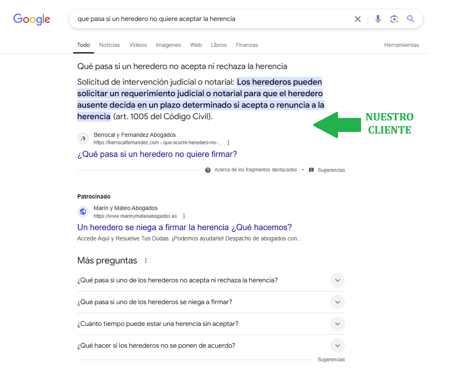
Task: Switch to the Vídeos tab
Action: (x=138, y=45)
